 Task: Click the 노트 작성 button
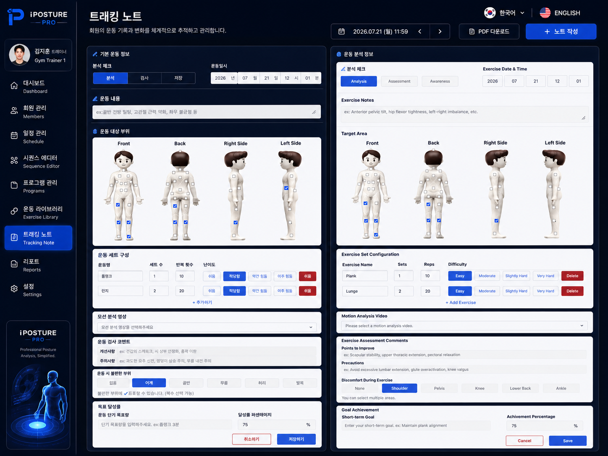pyautogui.click(x=561, y=31)
